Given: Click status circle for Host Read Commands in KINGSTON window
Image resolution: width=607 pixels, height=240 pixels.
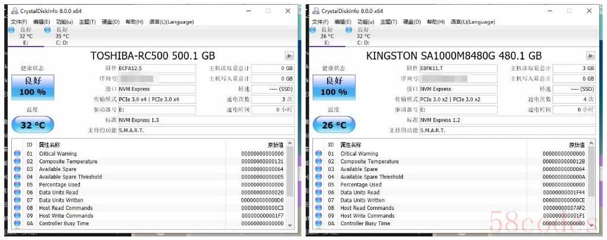Looking at the screenshot, I should point(319,208).
